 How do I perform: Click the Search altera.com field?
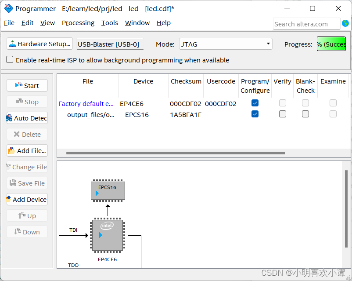coord(306,24)
